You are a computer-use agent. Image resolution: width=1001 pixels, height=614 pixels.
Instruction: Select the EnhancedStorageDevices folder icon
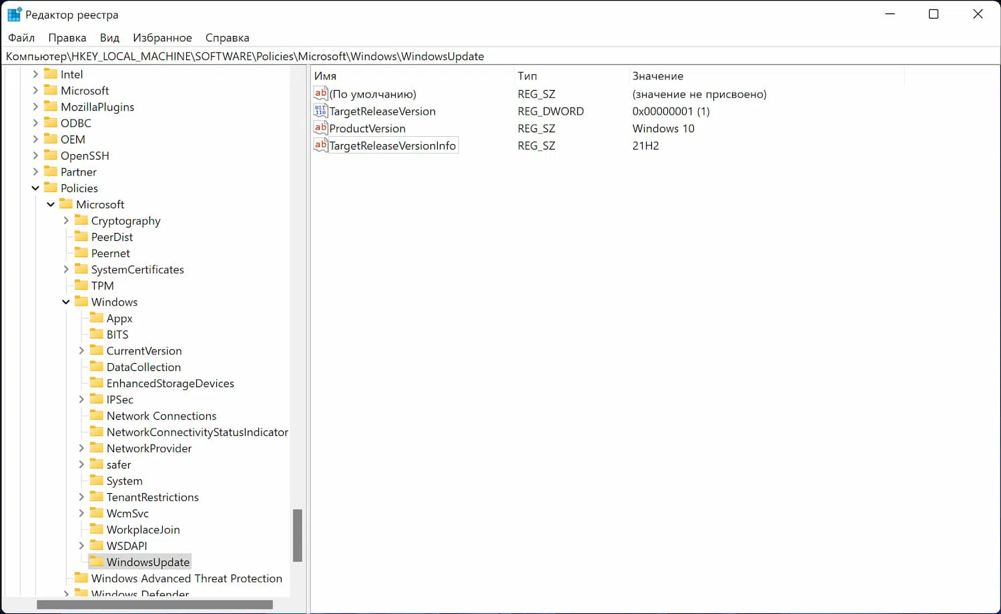click(97, 382)
